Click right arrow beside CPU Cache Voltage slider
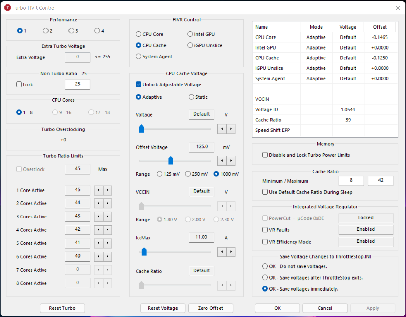Screen dimensions: 406x317 click(x=231, y=129)
